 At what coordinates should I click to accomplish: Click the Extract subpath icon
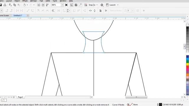pyautogui.click(x=59, y=11)
